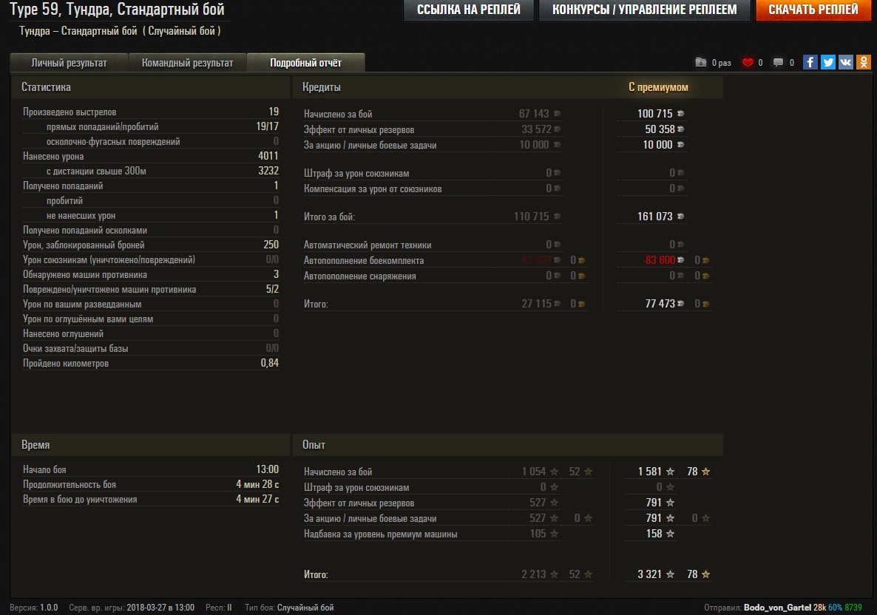Click the uploader win rate 60%

[835, 607]
